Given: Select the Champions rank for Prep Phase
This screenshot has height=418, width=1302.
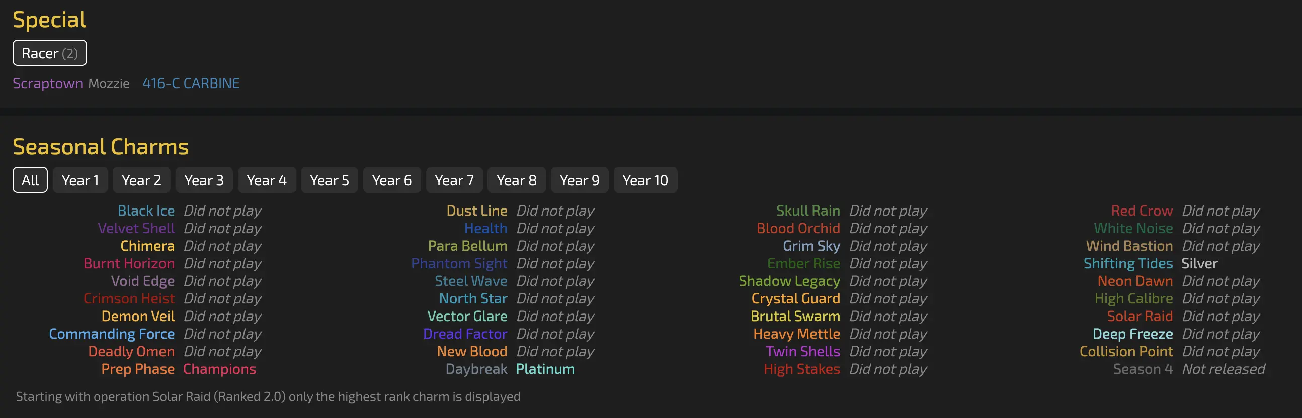Looking at the screenshot, I should pyautogui.click(x=219, y=369).
